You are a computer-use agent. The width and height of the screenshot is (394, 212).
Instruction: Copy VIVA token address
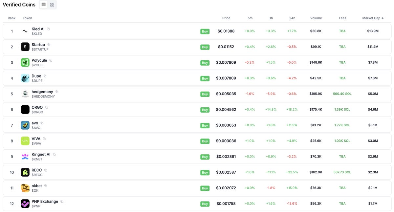(44, 139)
